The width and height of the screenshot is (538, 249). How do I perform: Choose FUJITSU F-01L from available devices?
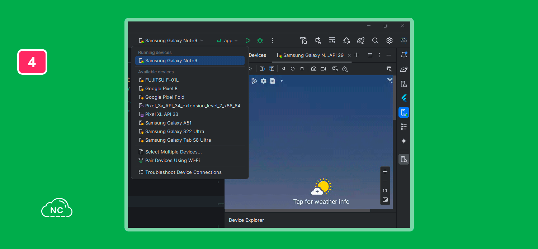coord(190,80)
